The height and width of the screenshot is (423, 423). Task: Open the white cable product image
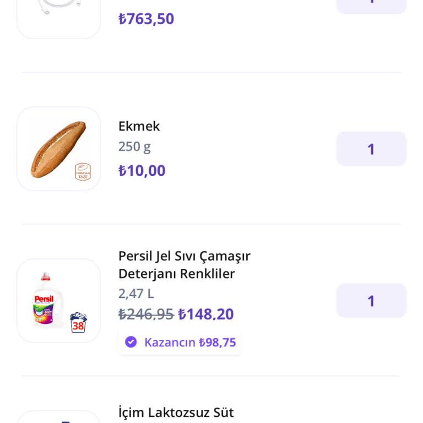tap(58, 11)
